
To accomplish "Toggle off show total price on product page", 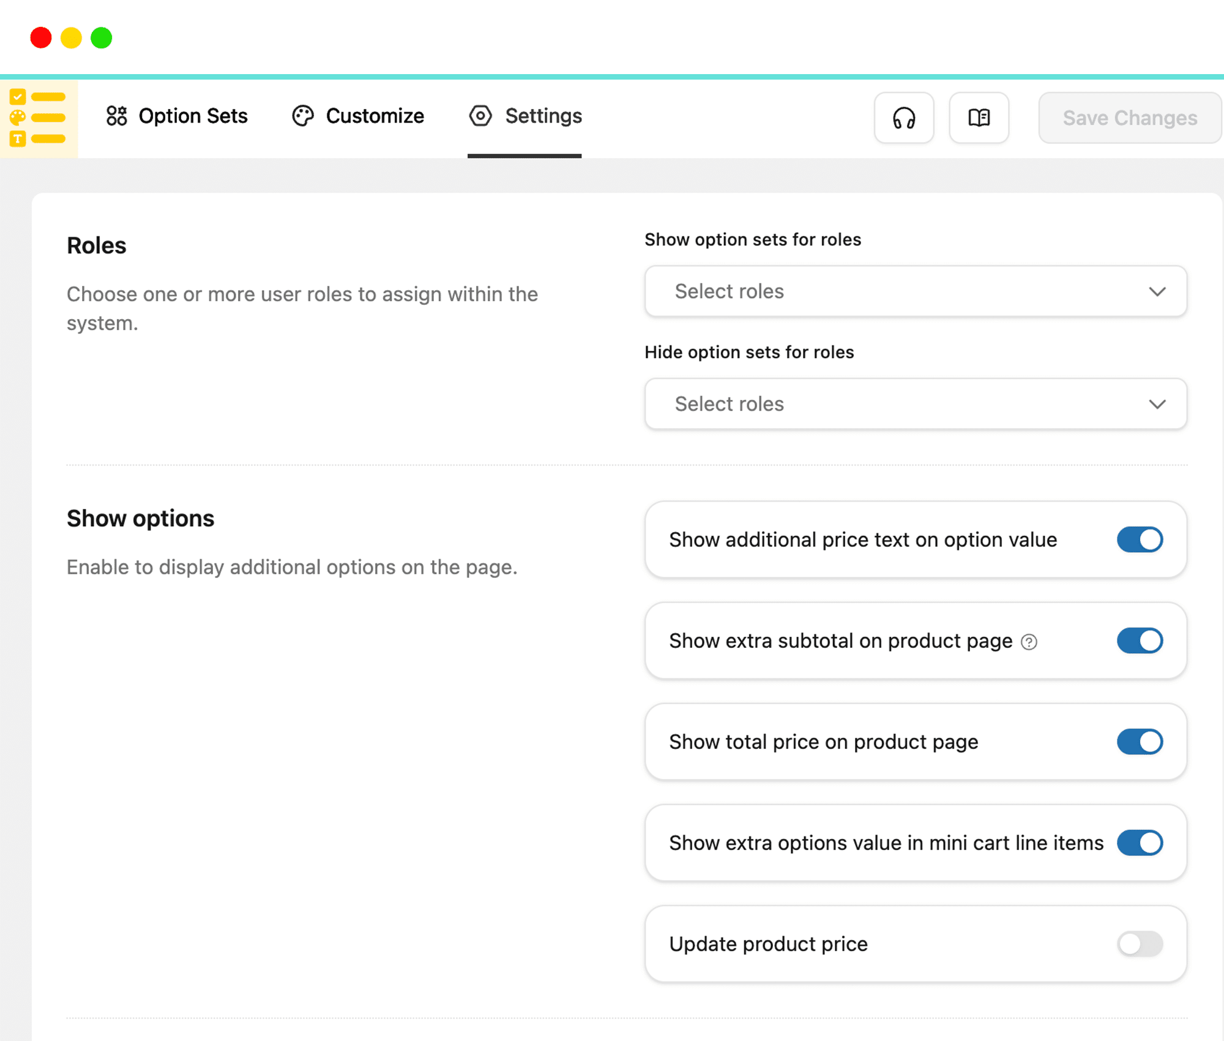I will 1139,742.
